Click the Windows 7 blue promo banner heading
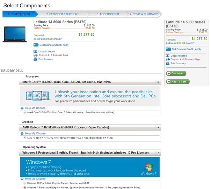 pyautogui.click(x=38, y=162)
